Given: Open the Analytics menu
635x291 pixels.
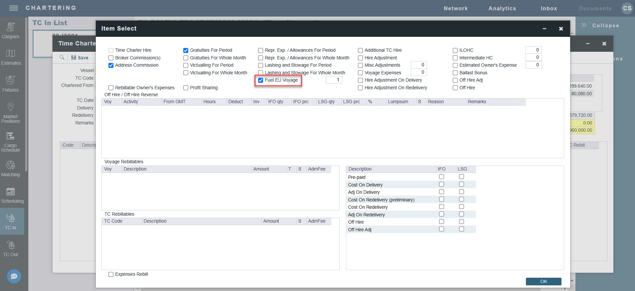Looking at the screenshot, I should coord(502,8).
